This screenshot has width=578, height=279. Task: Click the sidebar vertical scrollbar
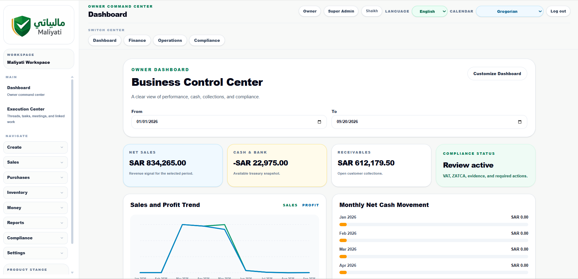tap(72, 161)
